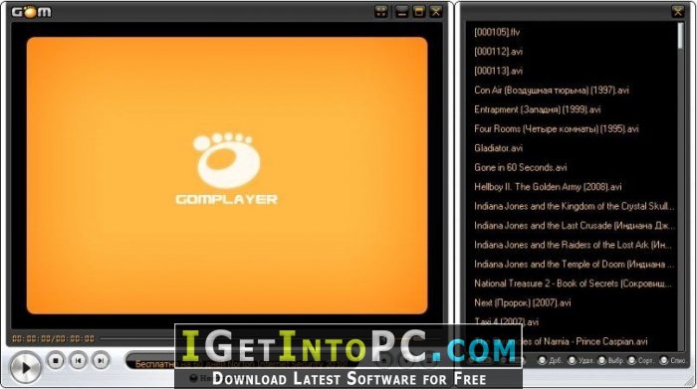Select Gladiator.avi in the playlist
The height and width of the screenshot is (389, 697).
pos(498,148)
